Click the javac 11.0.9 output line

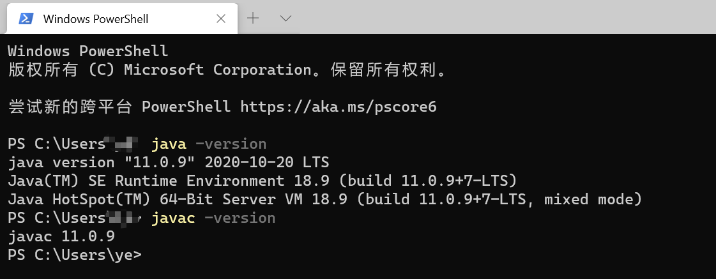61,237
